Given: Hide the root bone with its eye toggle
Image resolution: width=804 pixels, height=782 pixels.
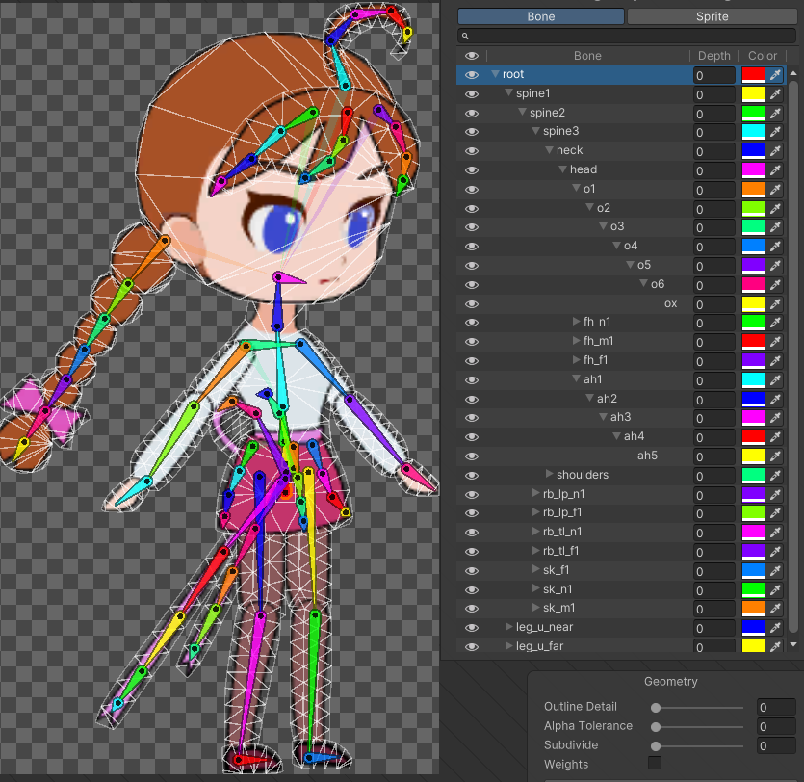Looking at the screenshot, I should pyautogui.click(x=471, y=74).
